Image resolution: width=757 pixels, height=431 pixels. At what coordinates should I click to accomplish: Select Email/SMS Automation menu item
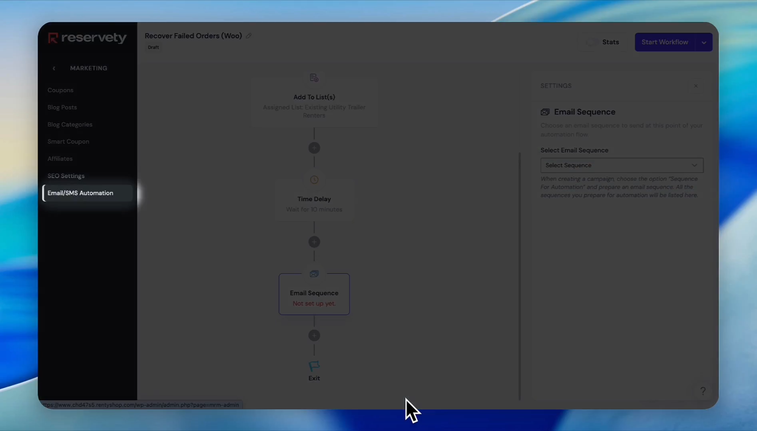click(x=88, y=193)
